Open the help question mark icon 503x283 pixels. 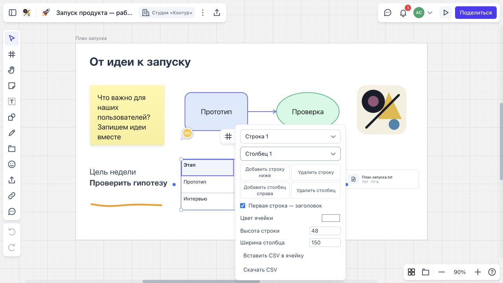pyautogui.click(x=492, y=272)
